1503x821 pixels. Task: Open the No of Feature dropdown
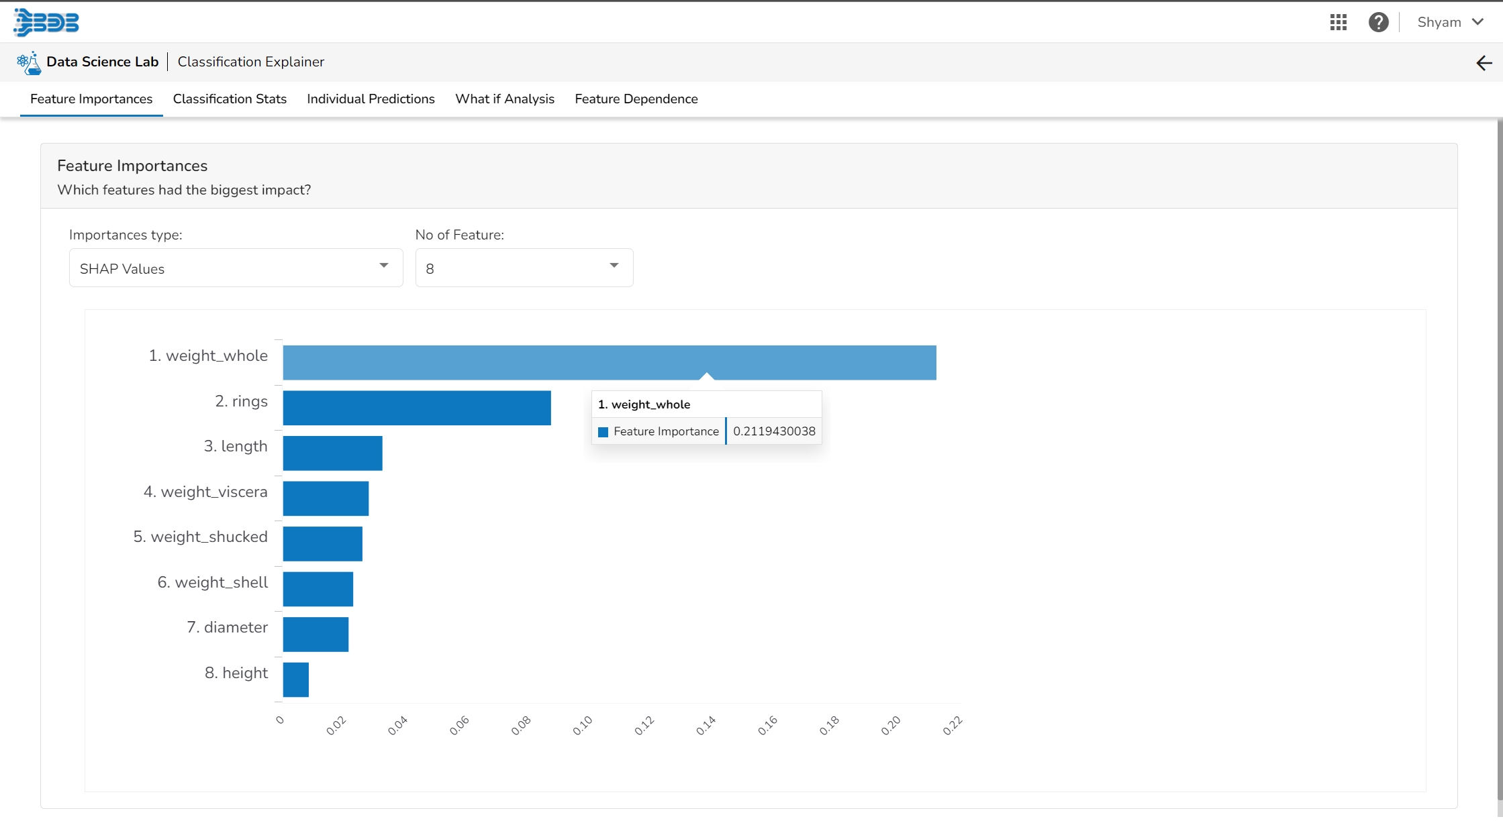[524, 268]
